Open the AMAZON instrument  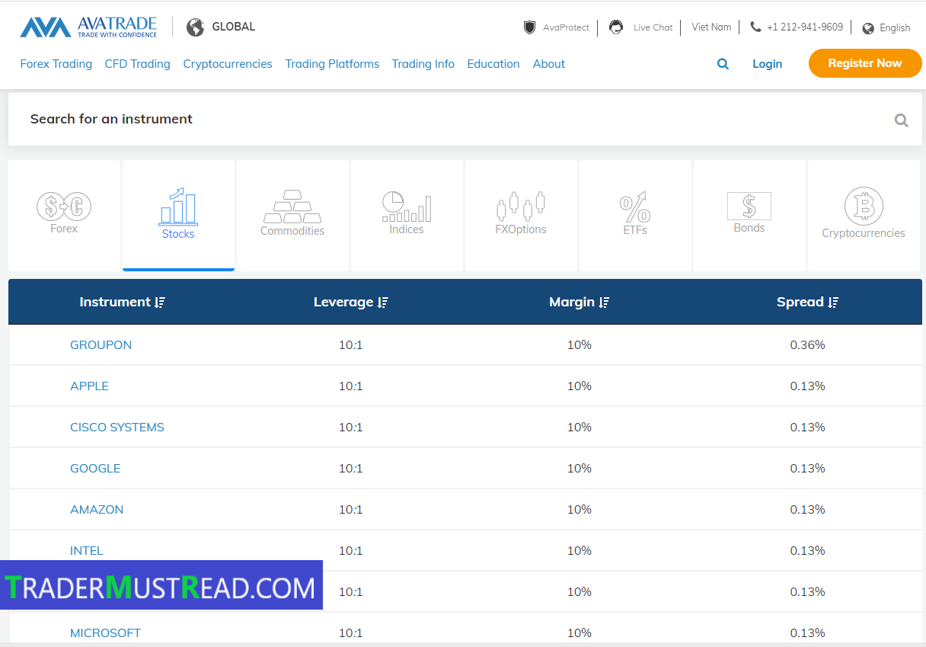click(97, 510)
